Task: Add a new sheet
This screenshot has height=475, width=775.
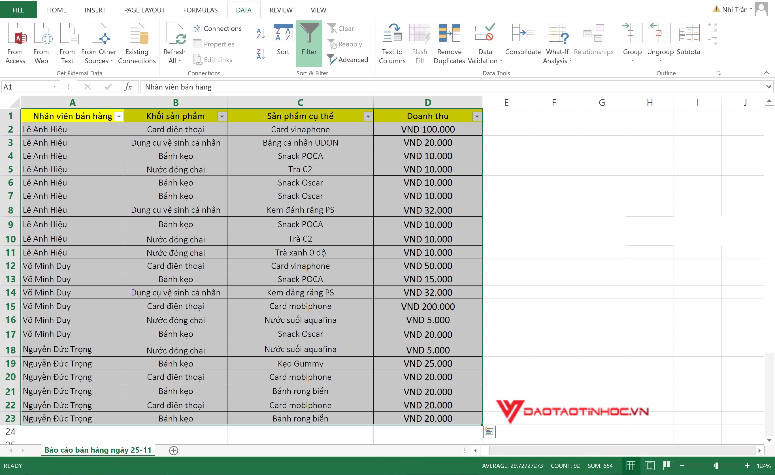Action: point(174,450)
